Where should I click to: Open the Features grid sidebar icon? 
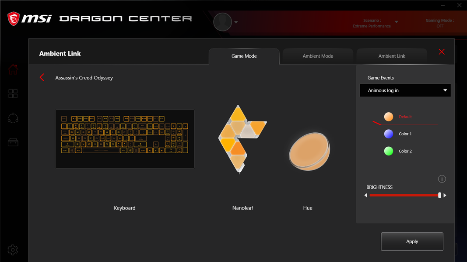click(13, 93)
